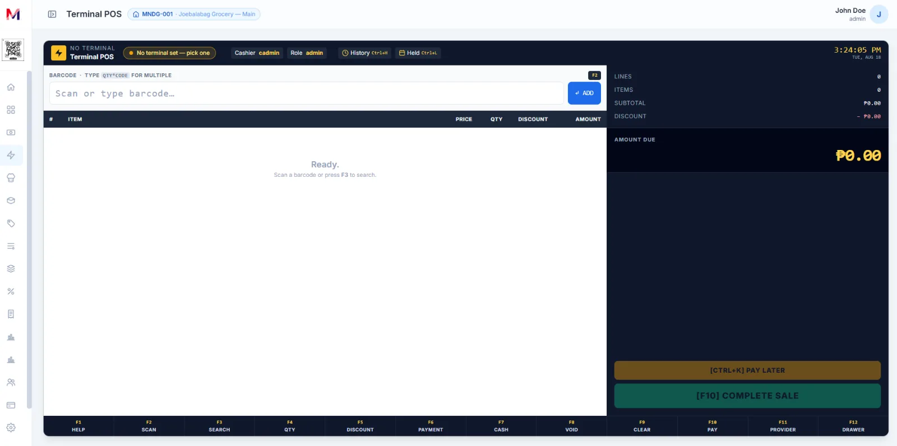
Task: Select F3 Search function key
Action: coord(219,426)
